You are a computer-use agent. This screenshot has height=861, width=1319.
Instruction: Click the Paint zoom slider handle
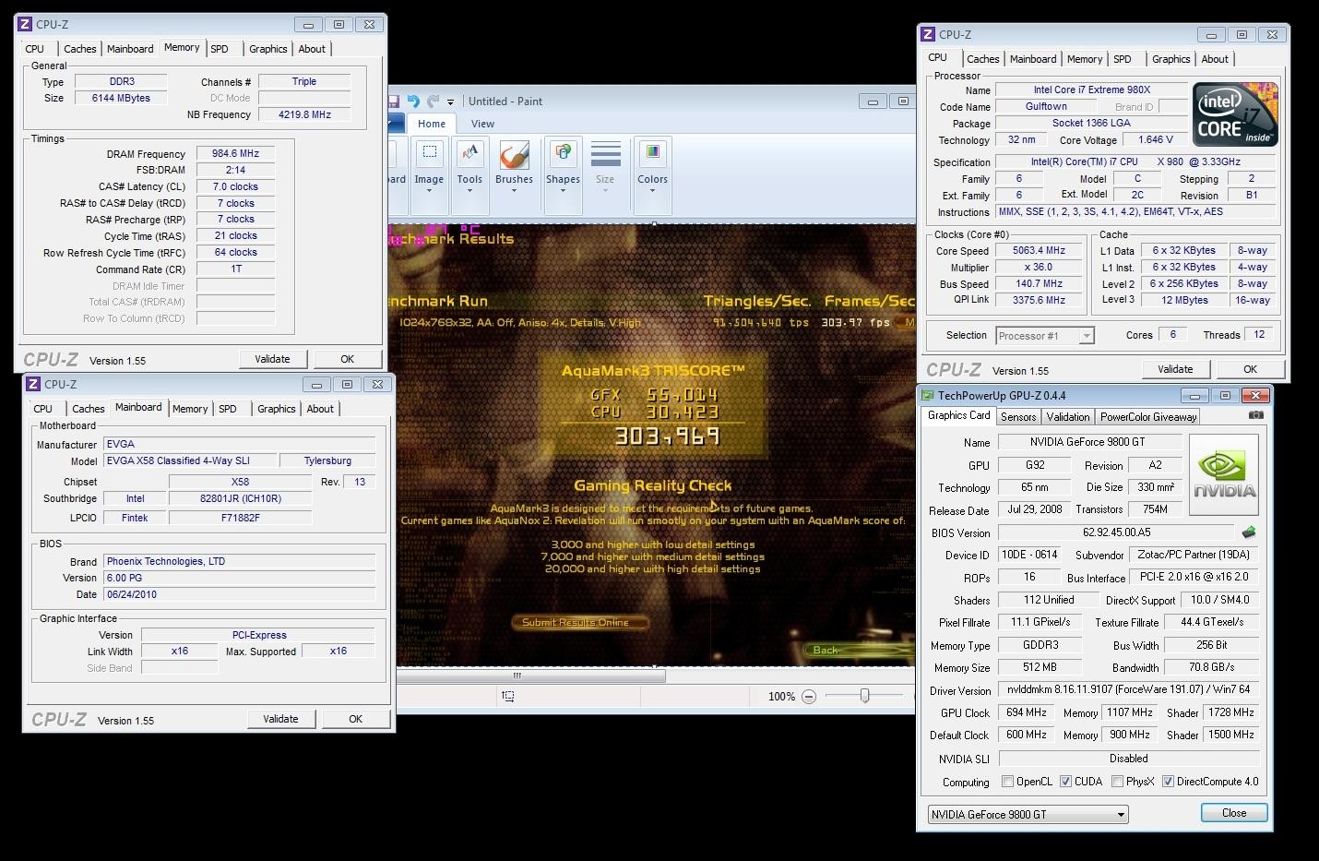pyautogui.click(x=864, y=696)
